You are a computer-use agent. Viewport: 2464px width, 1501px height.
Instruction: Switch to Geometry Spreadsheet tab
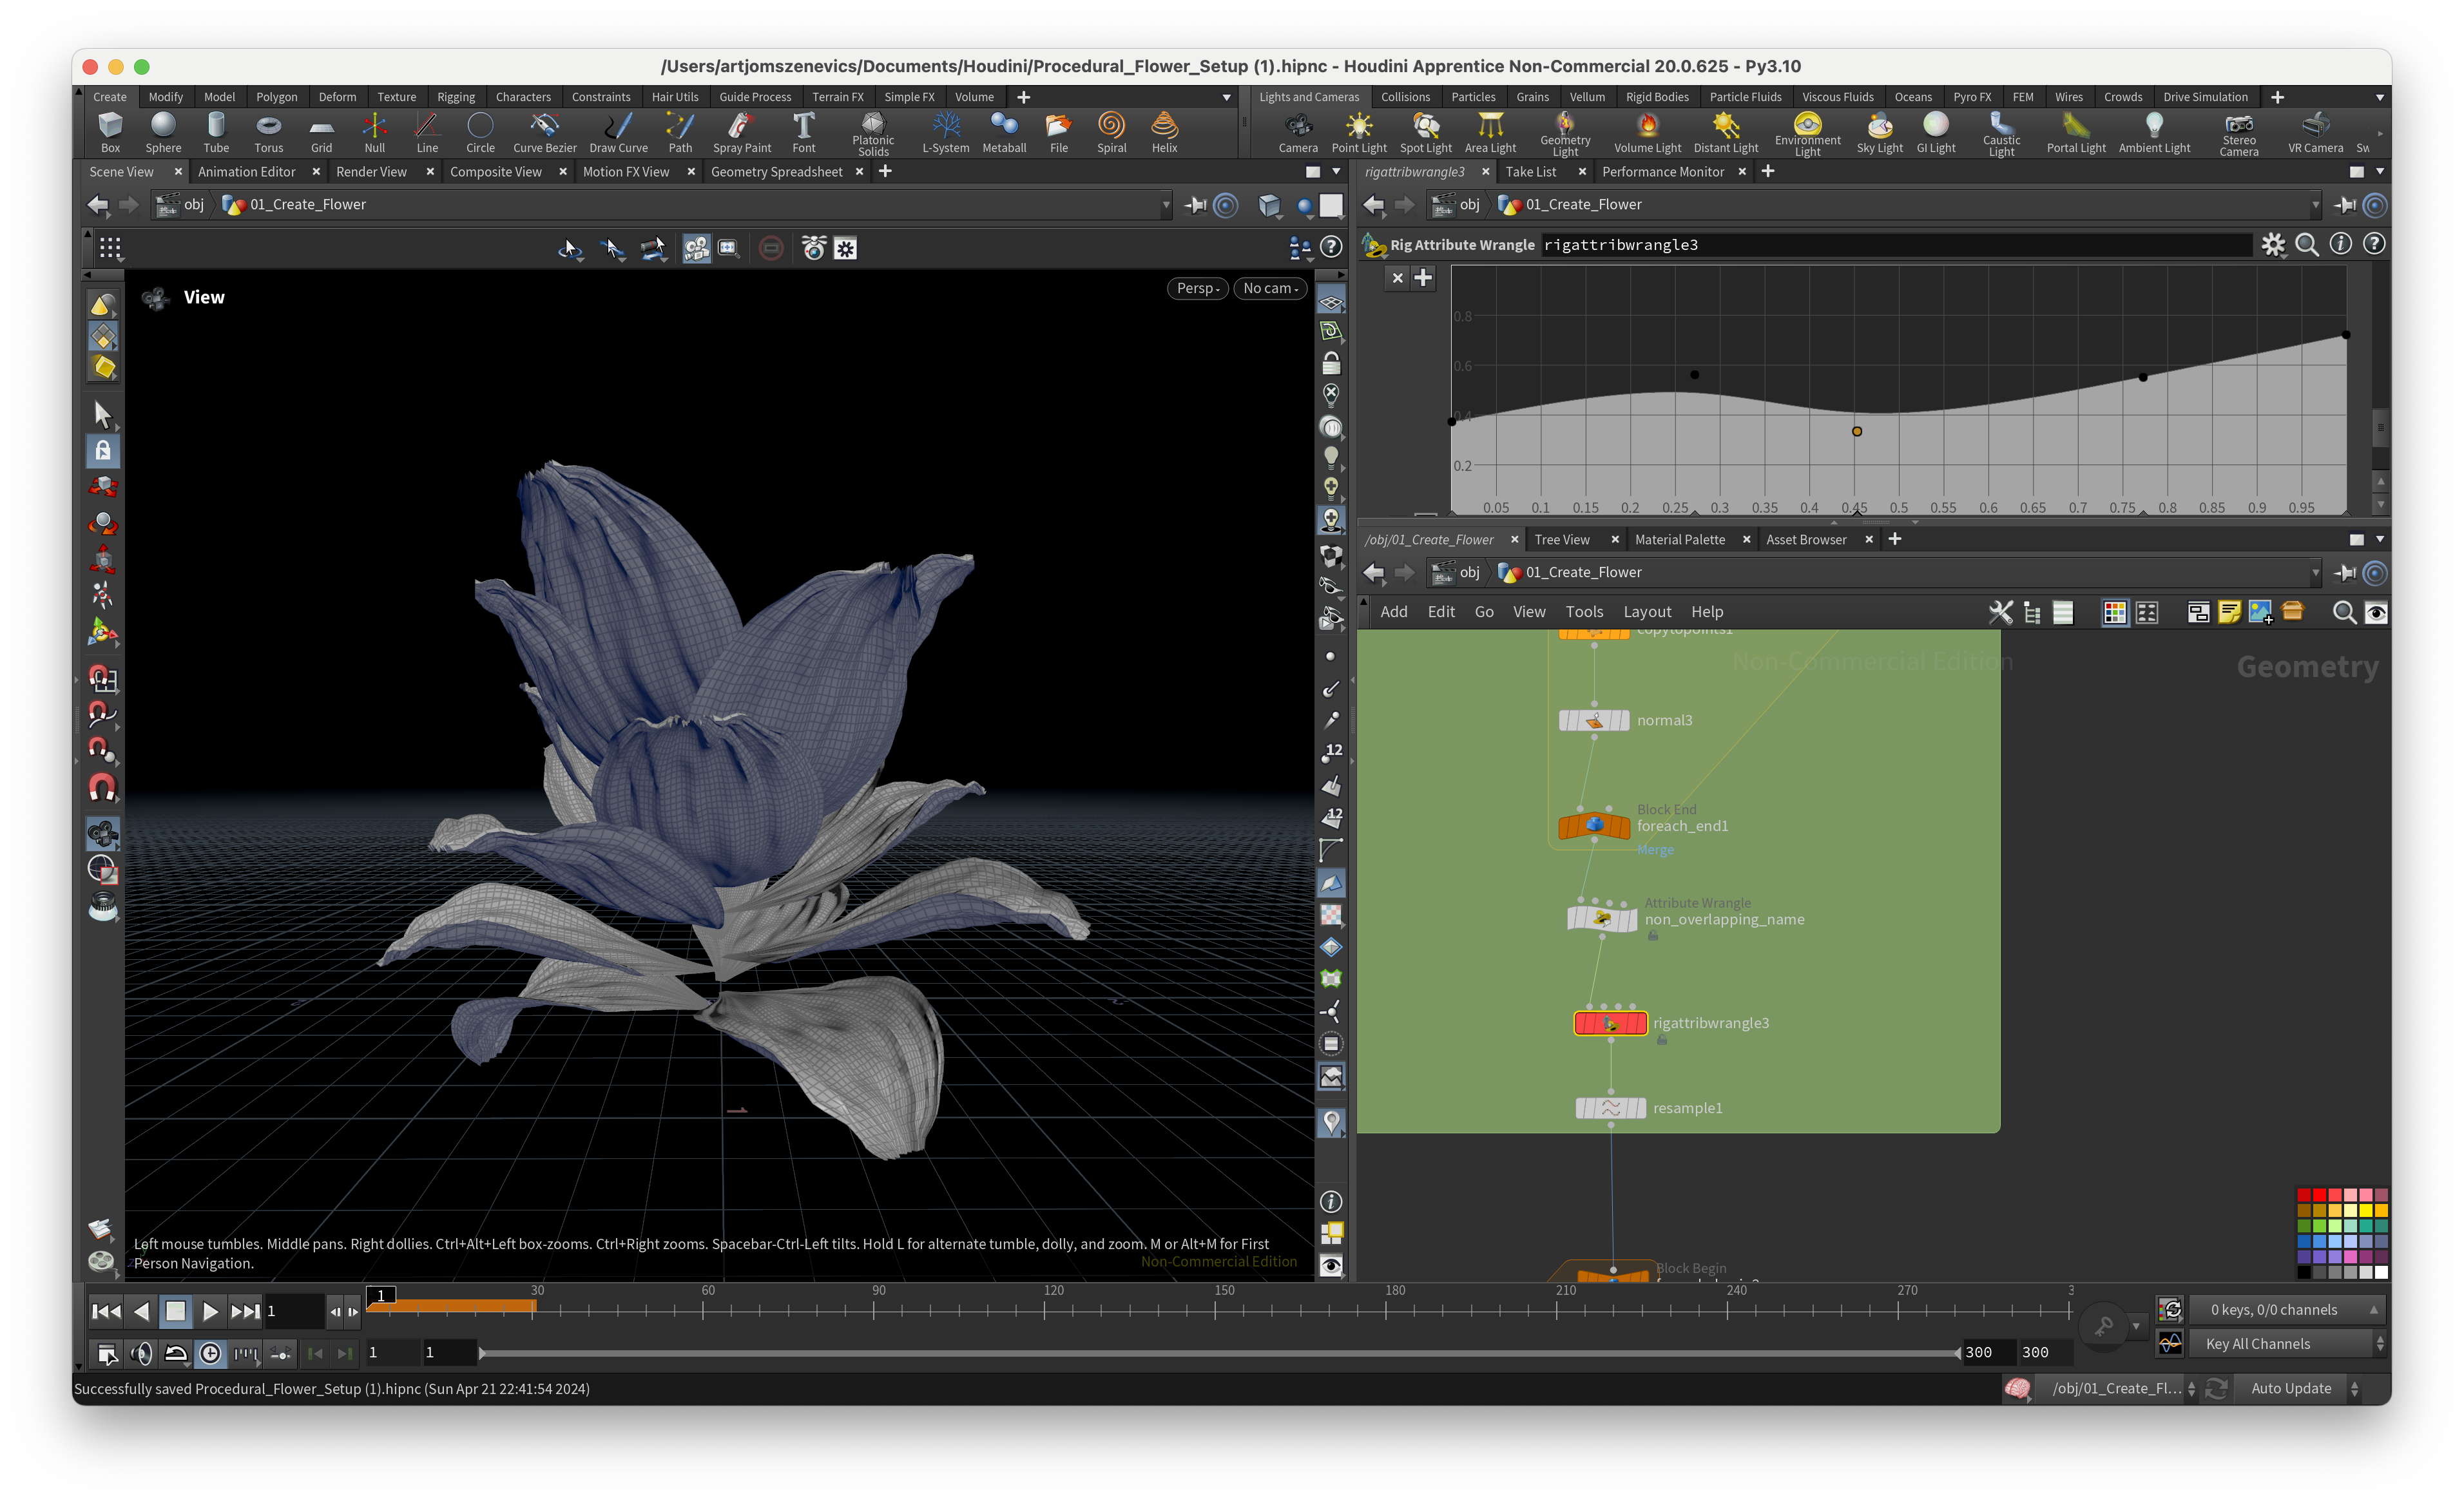[x=776, y=172]
